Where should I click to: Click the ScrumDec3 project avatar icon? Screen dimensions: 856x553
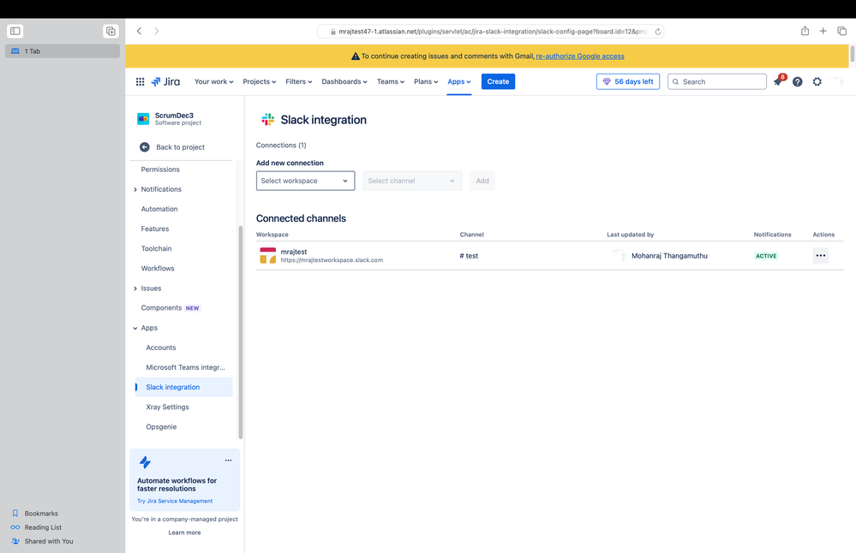pyautogui.click(x=143, y=119)
